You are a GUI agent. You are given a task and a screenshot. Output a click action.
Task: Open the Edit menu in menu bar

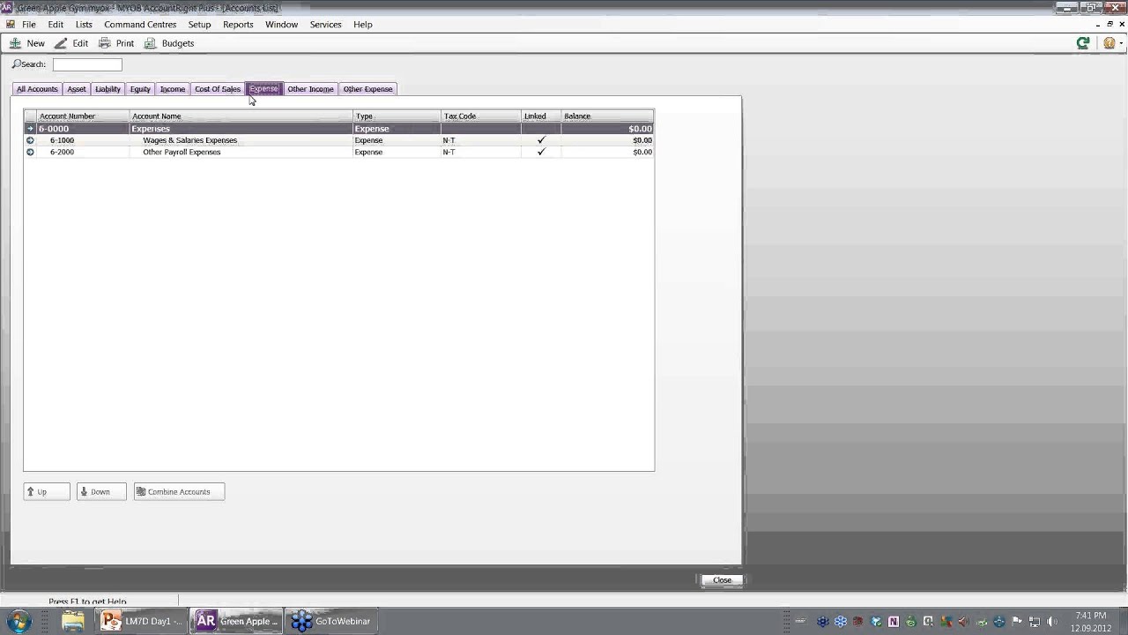click(x=56, y=25)
